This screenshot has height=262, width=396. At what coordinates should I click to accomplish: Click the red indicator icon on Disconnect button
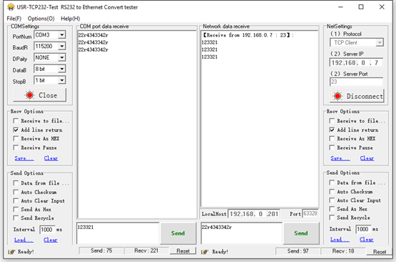(x=337, y=96)
